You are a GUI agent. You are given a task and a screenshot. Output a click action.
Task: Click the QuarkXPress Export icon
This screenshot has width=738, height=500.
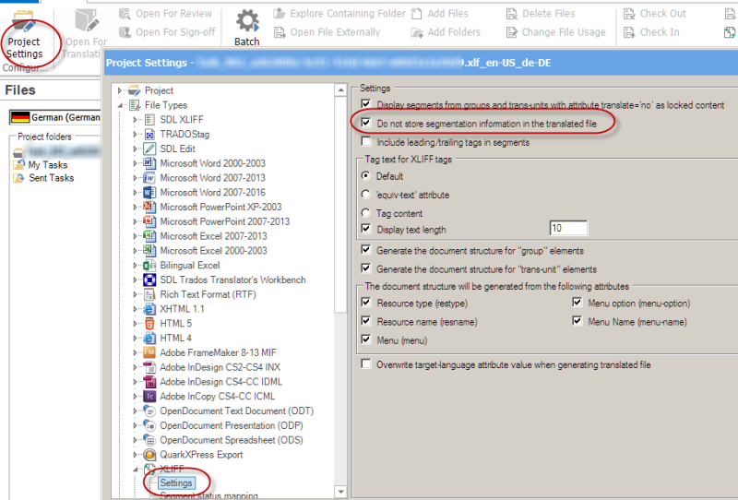[x=149, y=455]
